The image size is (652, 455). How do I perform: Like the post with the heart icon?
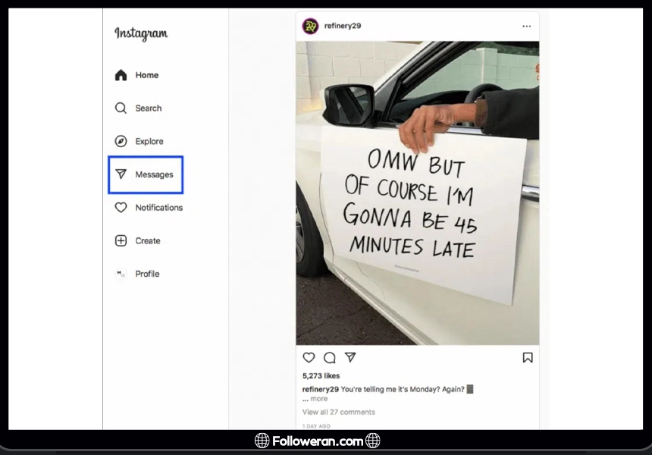pyautogui.click(x=309, y=357)
